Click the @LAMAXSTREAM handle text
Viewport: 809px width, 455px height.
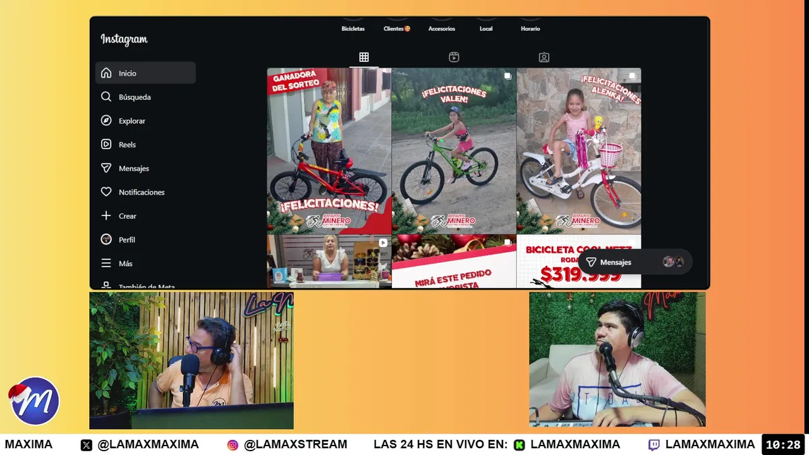point(295,445)
